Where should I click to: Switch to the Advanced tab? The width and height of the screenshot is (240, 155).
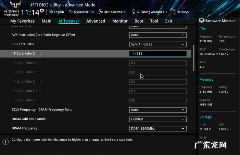(x=96, y=21)
